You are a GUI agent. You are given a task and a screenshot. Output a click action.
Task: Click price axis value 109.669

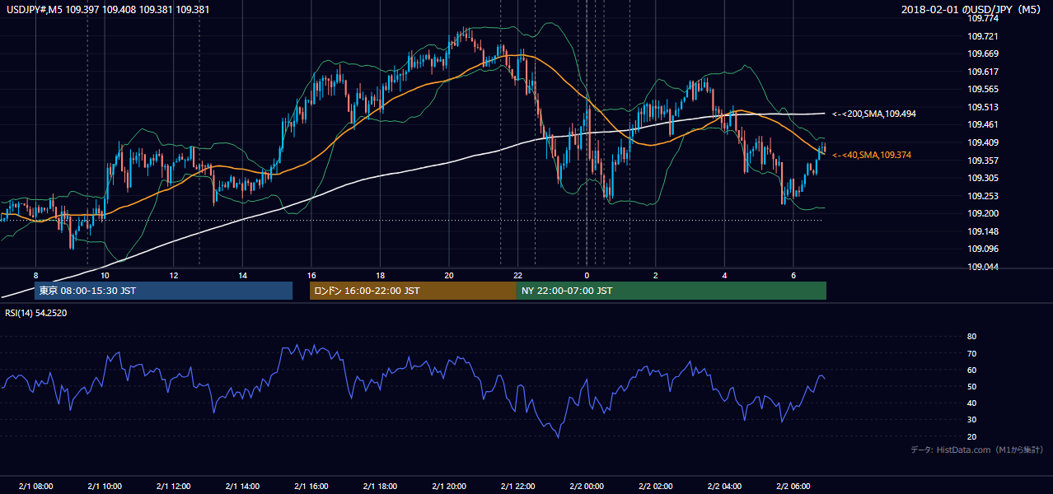click(983, 54)
